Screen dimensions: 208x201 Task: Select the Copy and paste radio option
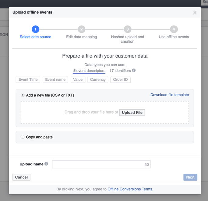pyautogui.click(x=23, y=137)
